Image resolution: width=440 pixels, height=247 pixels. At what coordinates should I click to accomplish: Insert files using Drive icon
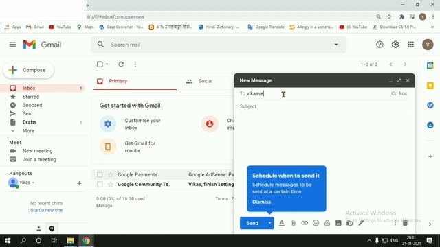[x=327, y=223]
